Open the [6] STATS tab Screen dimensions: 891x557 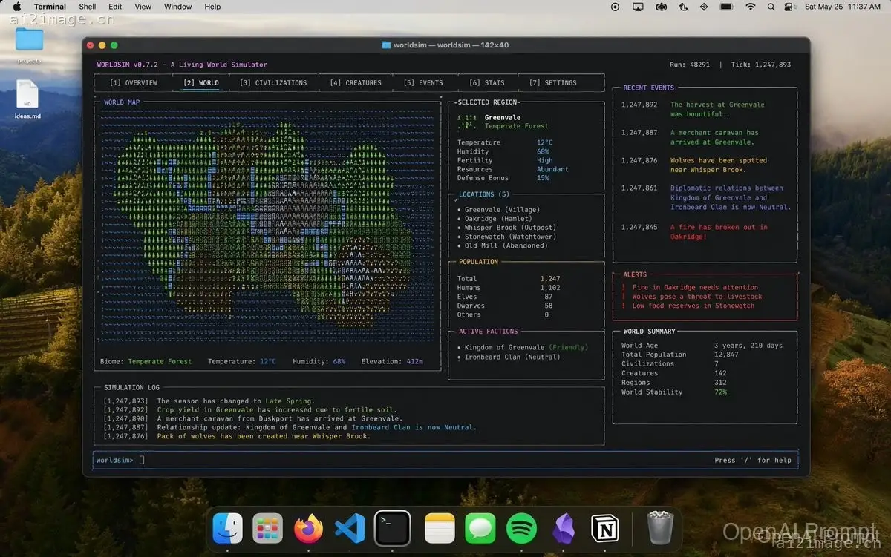point(486,83)
